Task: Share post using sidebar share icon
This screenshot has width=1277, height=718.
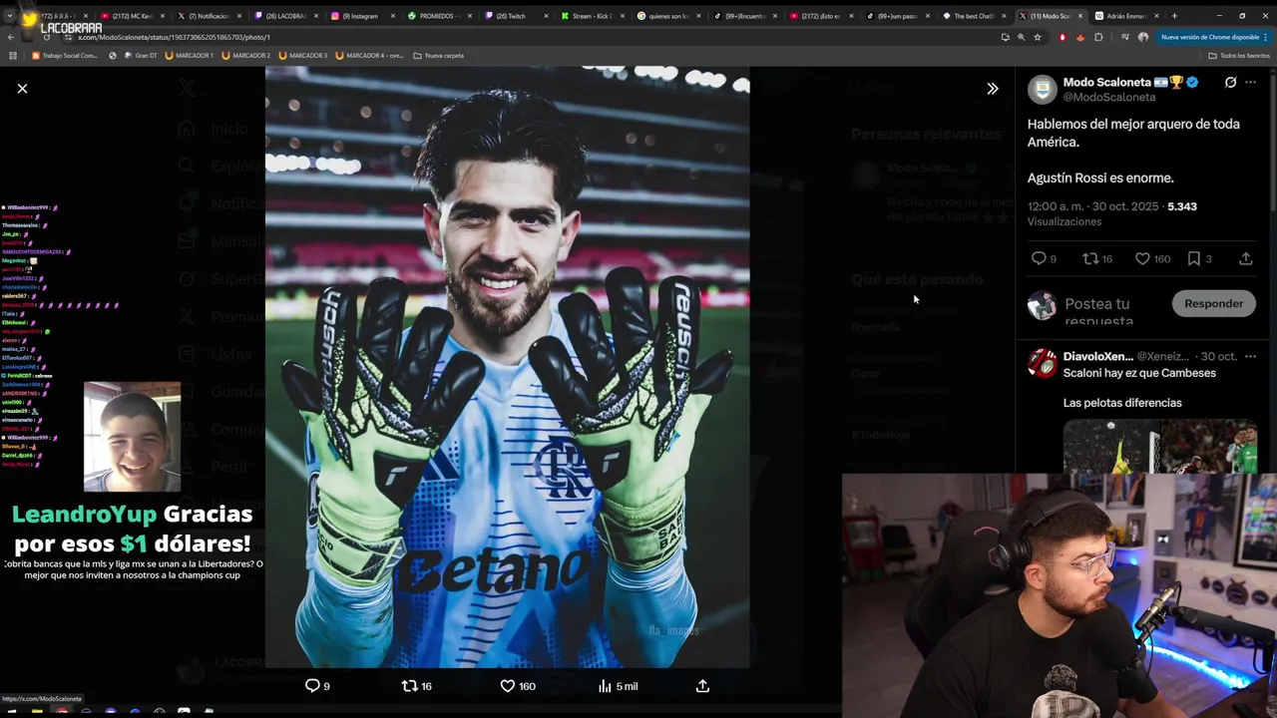Action: pyautogui.click(x=1246, y=258)
